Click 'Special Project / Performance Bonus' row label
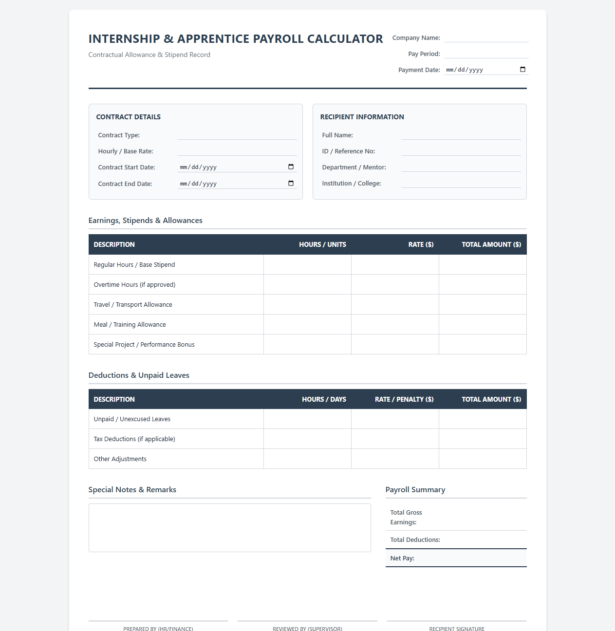Screen dimensions: 615x631 [x=144, y=344]
